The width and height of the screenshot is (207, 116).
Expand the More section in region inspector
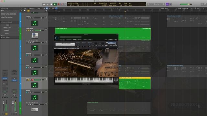pyautogui.click(x=1, y=35)
